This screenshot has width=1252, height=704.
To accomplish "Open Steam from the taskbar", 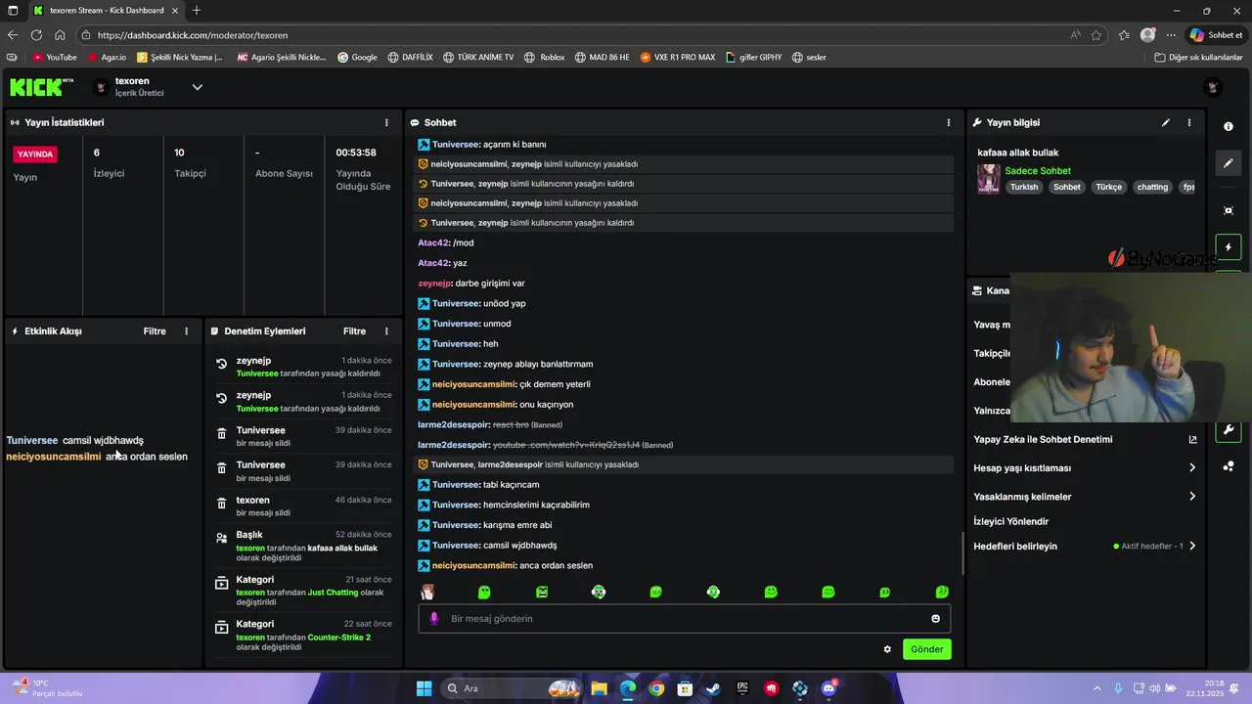I will pyautogui.click(x=714, y=688).
